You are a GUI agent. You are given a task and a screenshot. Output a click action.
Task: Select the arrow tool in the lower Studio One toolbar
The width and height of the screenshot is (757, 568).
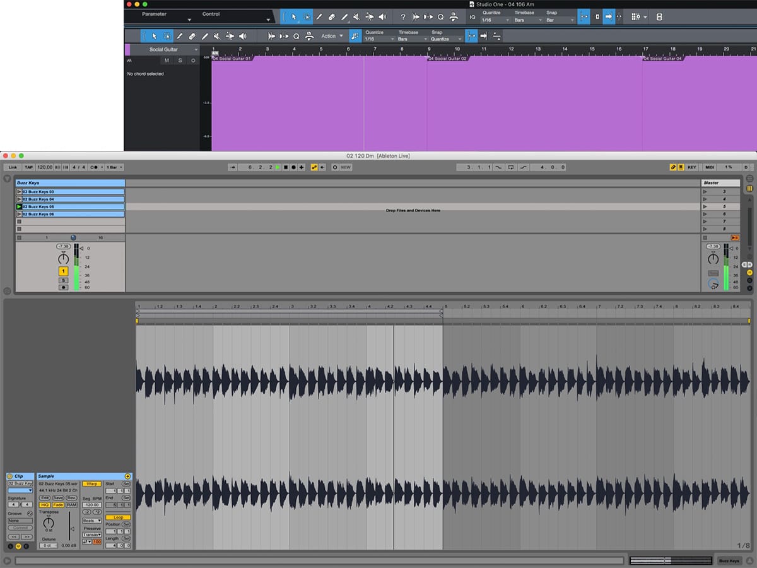pos(155,36)
